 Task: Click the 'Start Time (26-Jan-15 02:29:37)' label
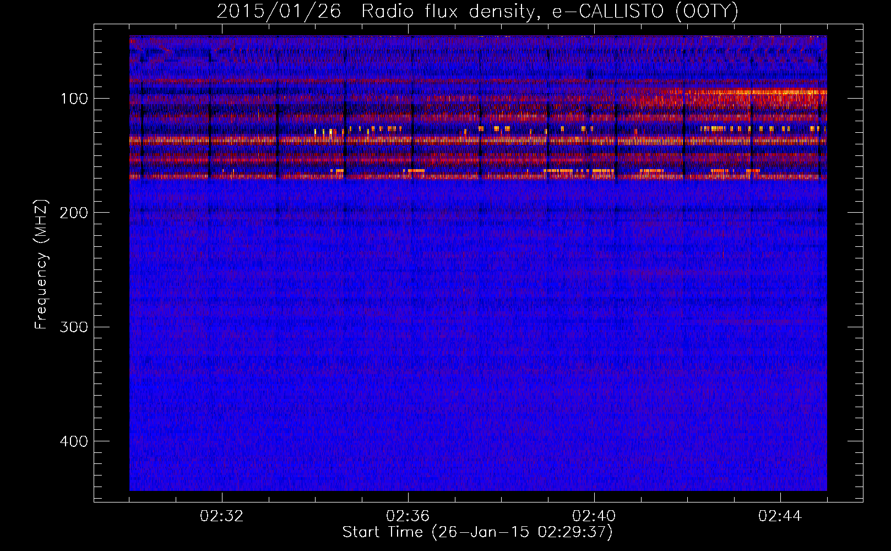(x=477, y=532)
